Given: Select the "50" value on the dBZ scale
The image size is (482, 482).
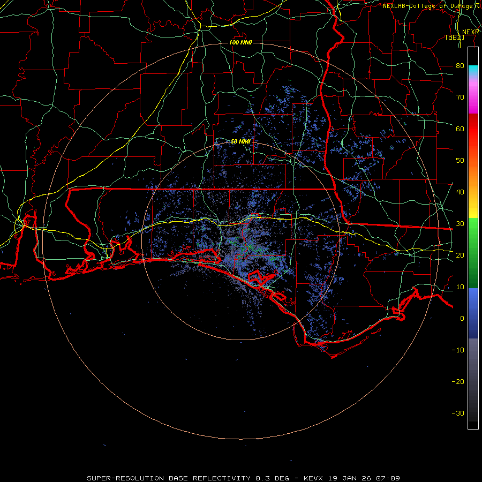Looking at the screenshot, I should 460,161.
